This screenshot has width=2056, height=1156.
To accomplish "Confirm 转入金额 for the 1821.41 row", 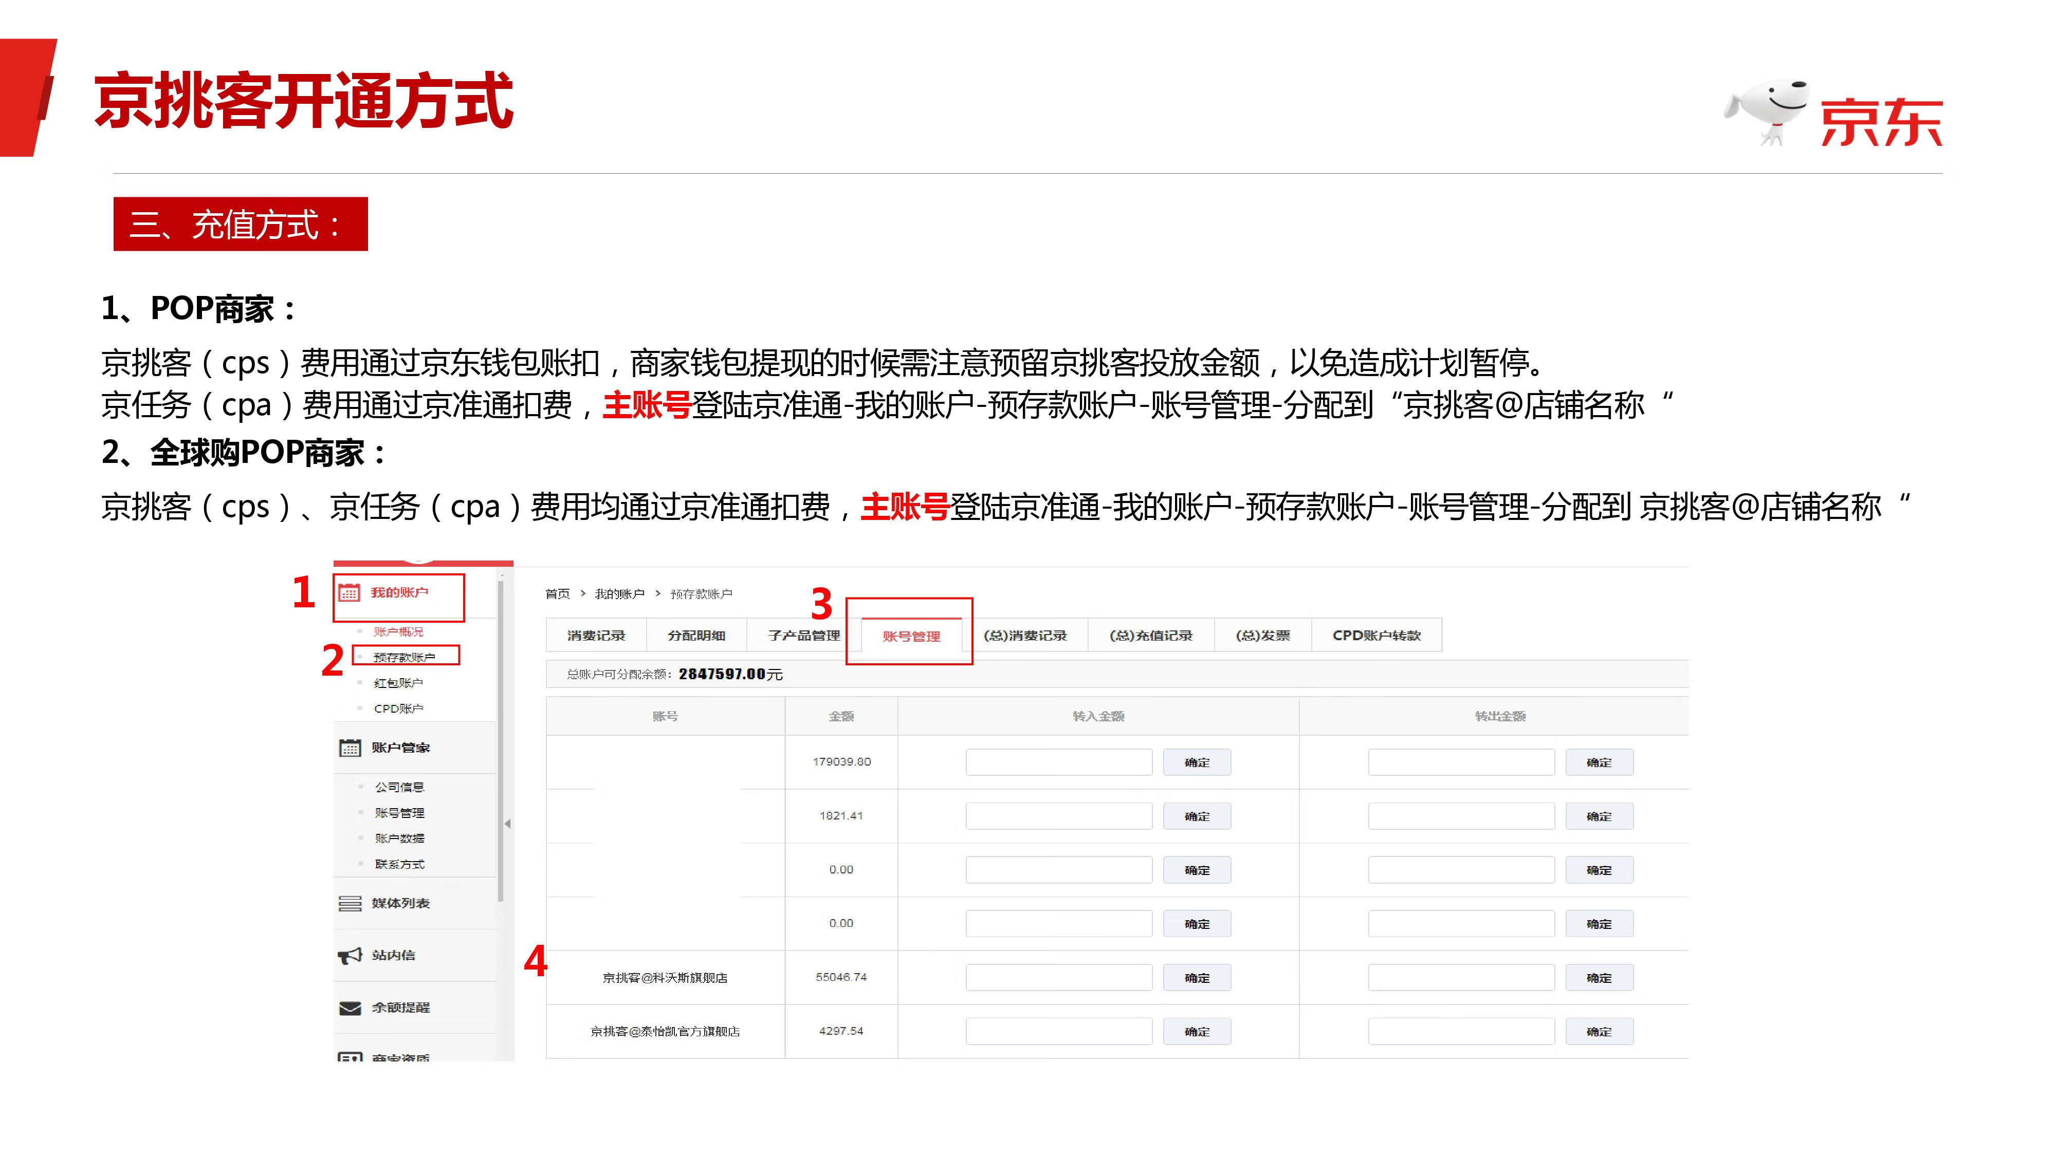I will click(1197, 816).
